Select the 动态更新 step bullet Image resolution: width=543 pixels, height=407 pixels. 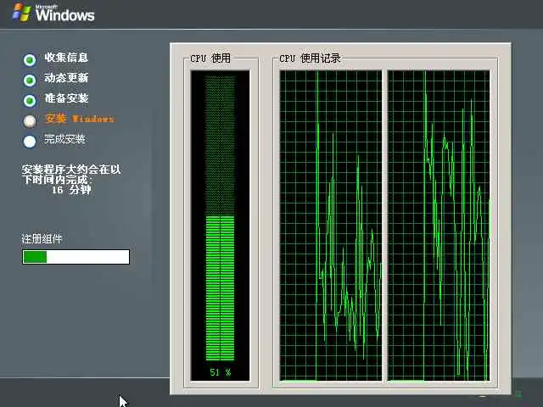click(x=30, y=81)
